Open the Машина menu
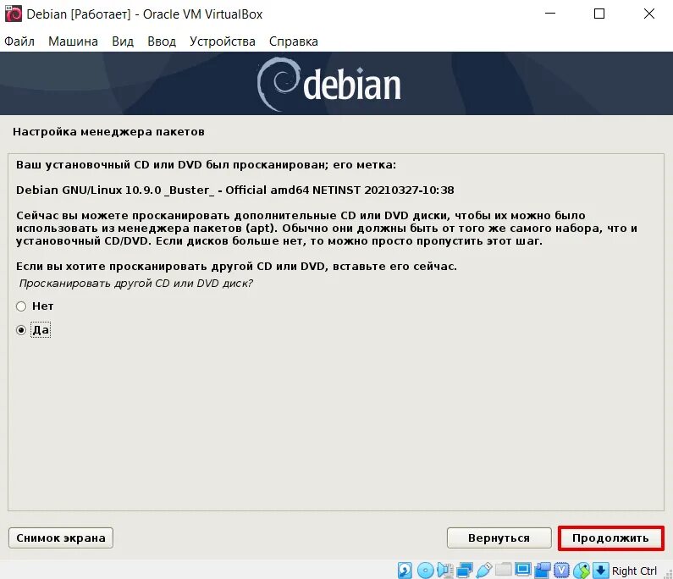This screenshot has width=673, height=579. [x=73, y=41]
